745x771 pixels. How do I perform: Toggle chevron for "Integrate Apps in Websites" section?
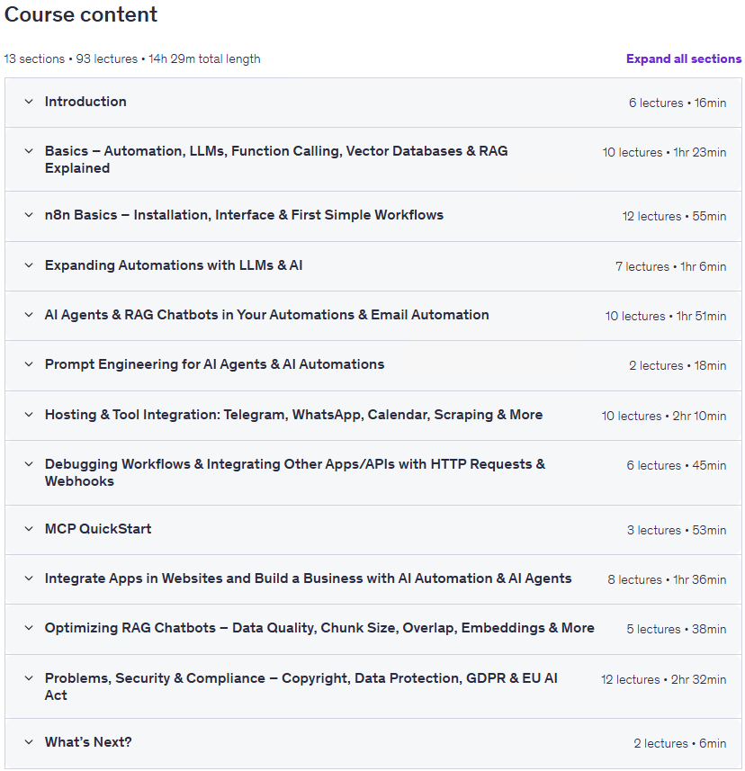[29, 578]
